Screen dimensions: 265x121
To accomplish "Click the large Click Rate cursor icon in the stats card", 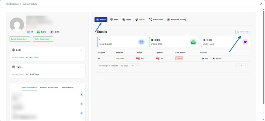I will [x=245, y=42].
